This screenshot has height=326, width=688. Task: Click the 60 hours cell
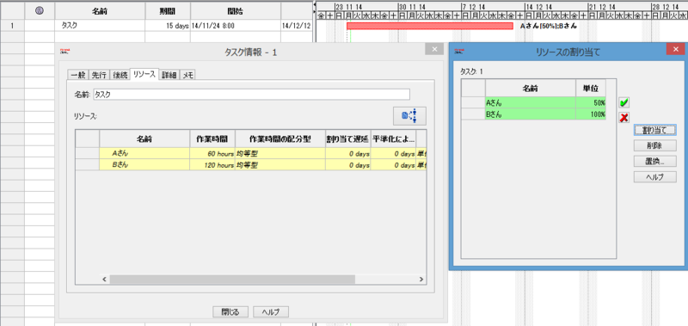pyautogui.click(x=212, y=154)
